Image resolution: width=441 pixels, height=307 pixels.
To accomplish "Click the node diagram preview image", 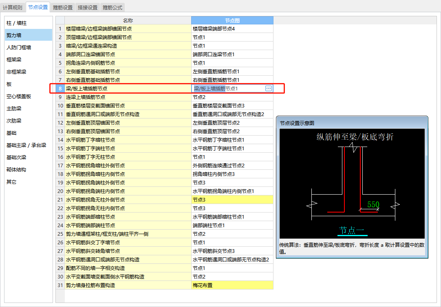I will tap(352, 184).
